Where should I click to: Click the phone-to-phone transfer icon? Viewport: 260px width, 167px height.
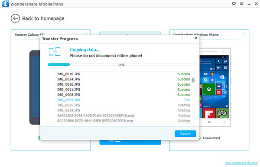(55, 51)
